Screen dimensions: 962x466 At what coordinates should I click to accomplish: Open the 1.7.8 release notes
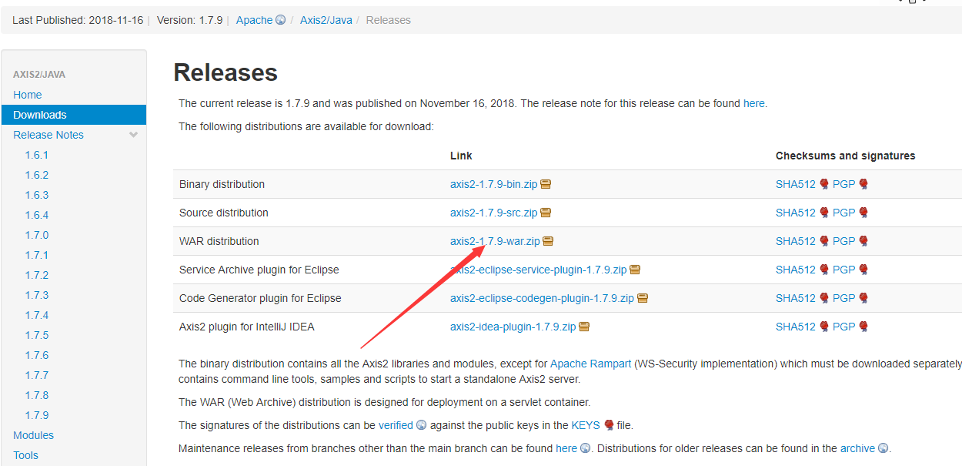pyautogui.click(x=36, y=395)
